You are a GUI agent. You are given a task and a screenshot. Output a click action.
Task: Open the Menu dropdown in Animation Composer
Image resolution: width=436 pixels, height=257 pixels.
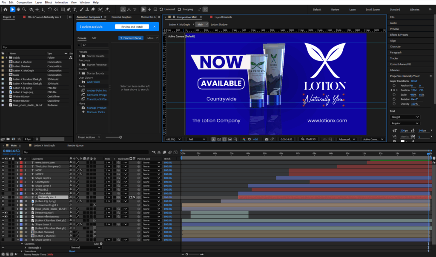152,38
